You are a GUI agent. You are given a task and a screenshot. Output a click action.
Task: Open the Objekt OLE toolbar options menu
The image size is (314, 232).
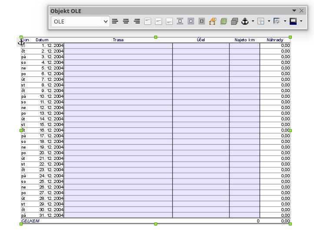[x=294, y=10]
